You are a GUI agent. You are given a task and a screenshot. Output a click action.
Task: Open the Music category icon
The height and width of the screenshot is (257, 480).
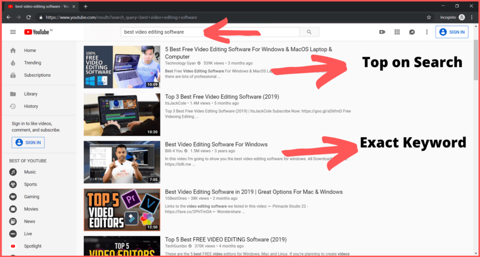(13, 172)
